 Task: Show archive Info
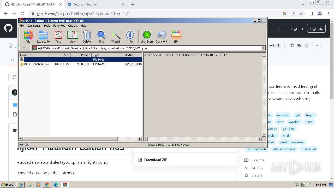pyautogui.click(x=130, y=37)
